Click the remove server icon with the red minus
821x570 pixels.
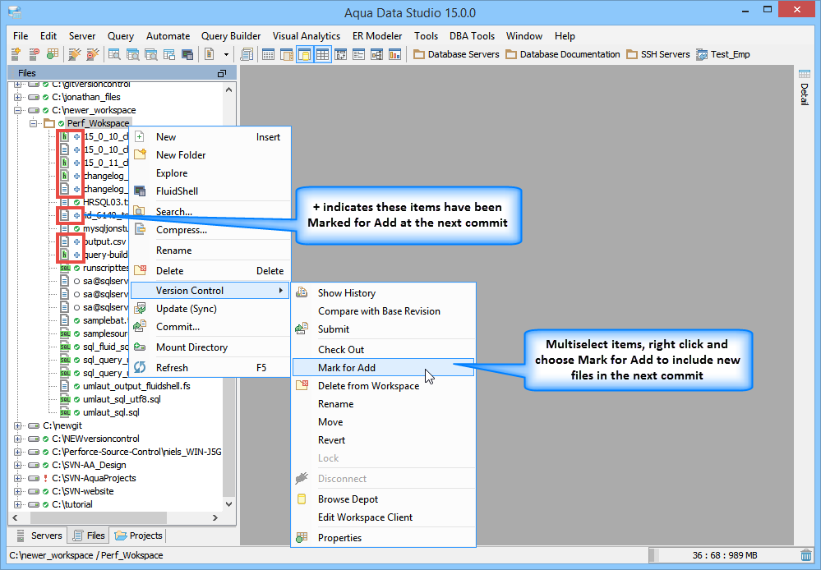(34, 54)
